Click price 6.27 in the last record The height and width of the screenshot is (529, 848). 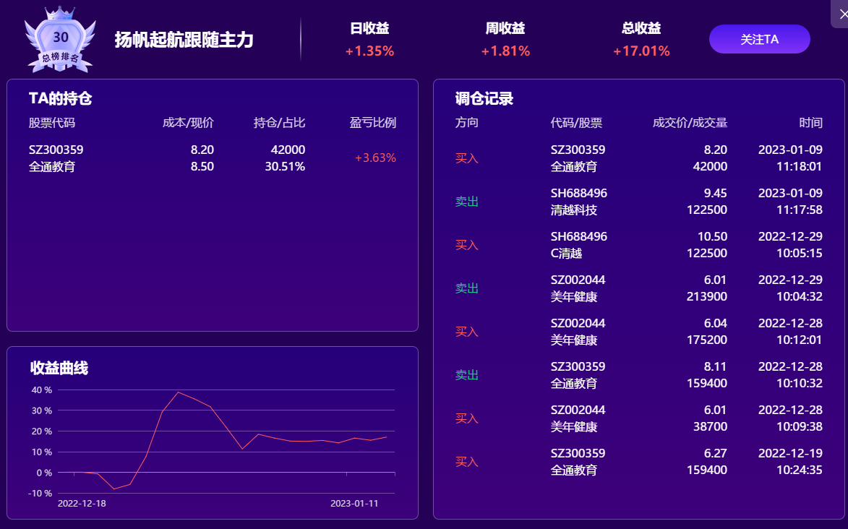click(x=716, y=453)
